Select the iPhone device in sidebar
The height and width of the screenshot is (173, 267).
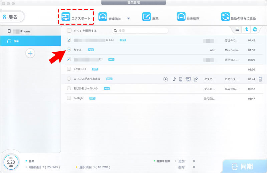click(30, 31)
